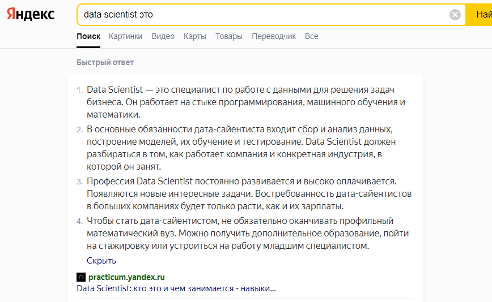Open the Переводчик tab

pyautogui.click(x=274, y=36)
